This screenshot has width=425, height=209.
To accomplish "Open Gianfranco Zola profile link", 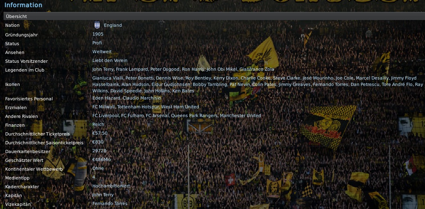I will 257,69.
